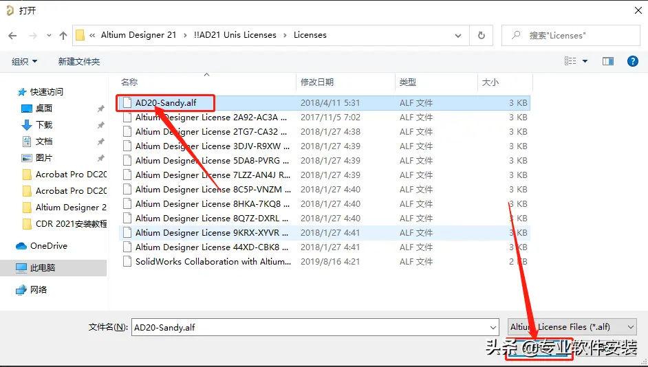
Task: Open Altium Designer 2 sidebar folder
Action: pyautogui.click(x=64, y=208)
